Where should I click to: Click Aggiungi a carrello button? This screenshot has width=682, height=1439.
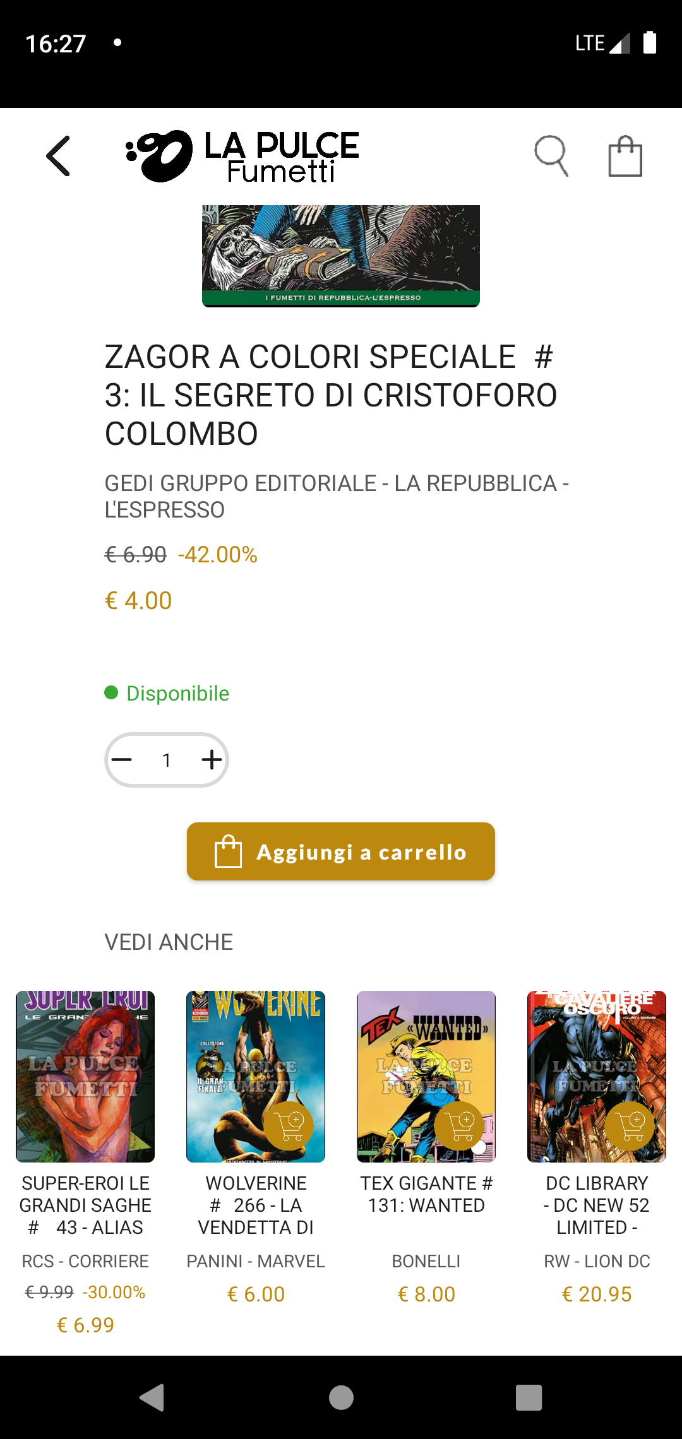(341, 851)
